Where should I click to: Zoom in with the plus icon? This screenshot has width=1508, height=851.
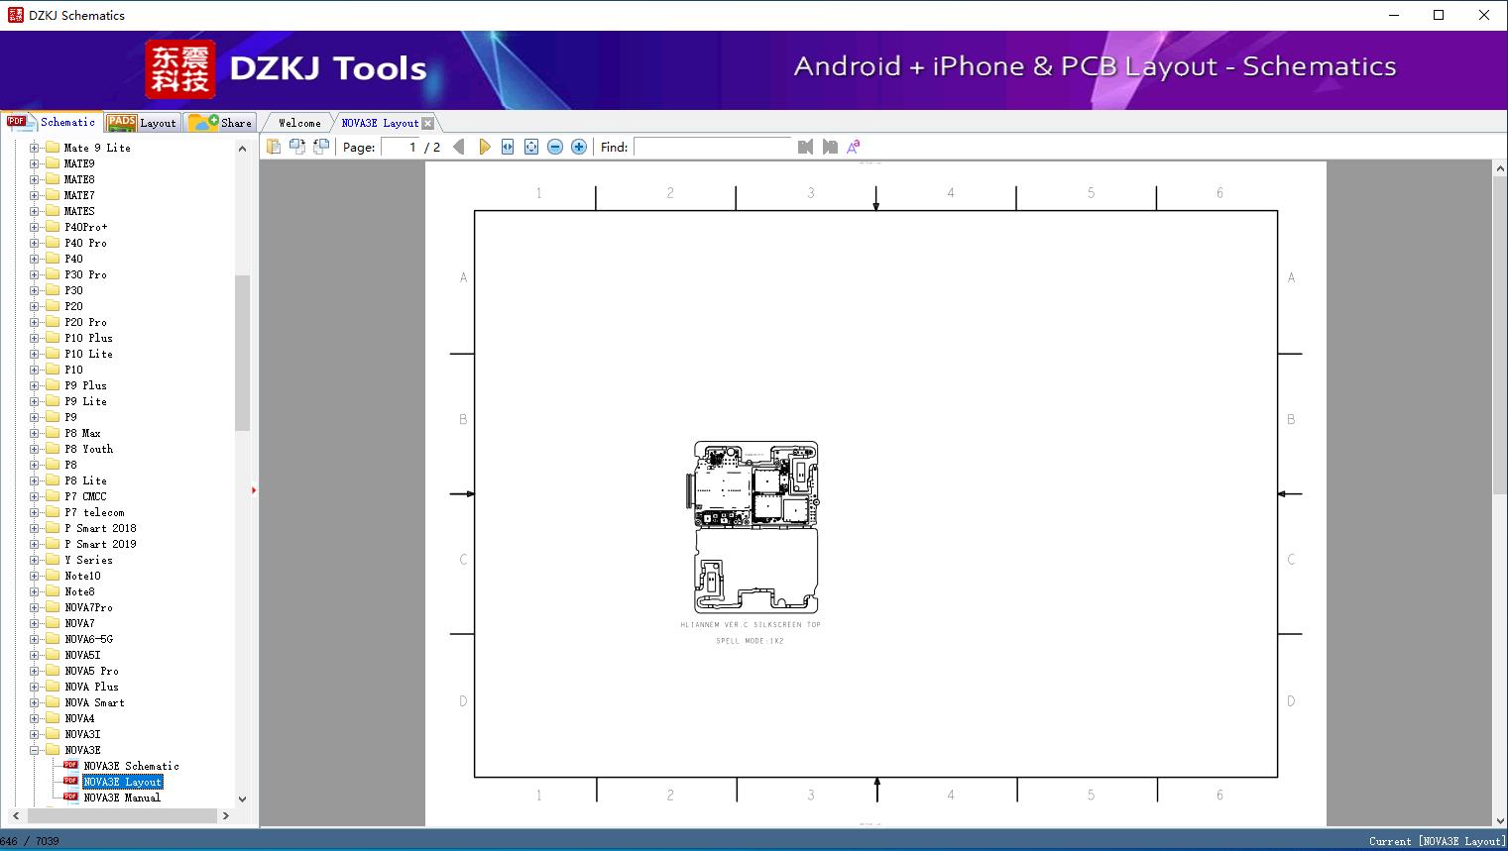point(579,147)
